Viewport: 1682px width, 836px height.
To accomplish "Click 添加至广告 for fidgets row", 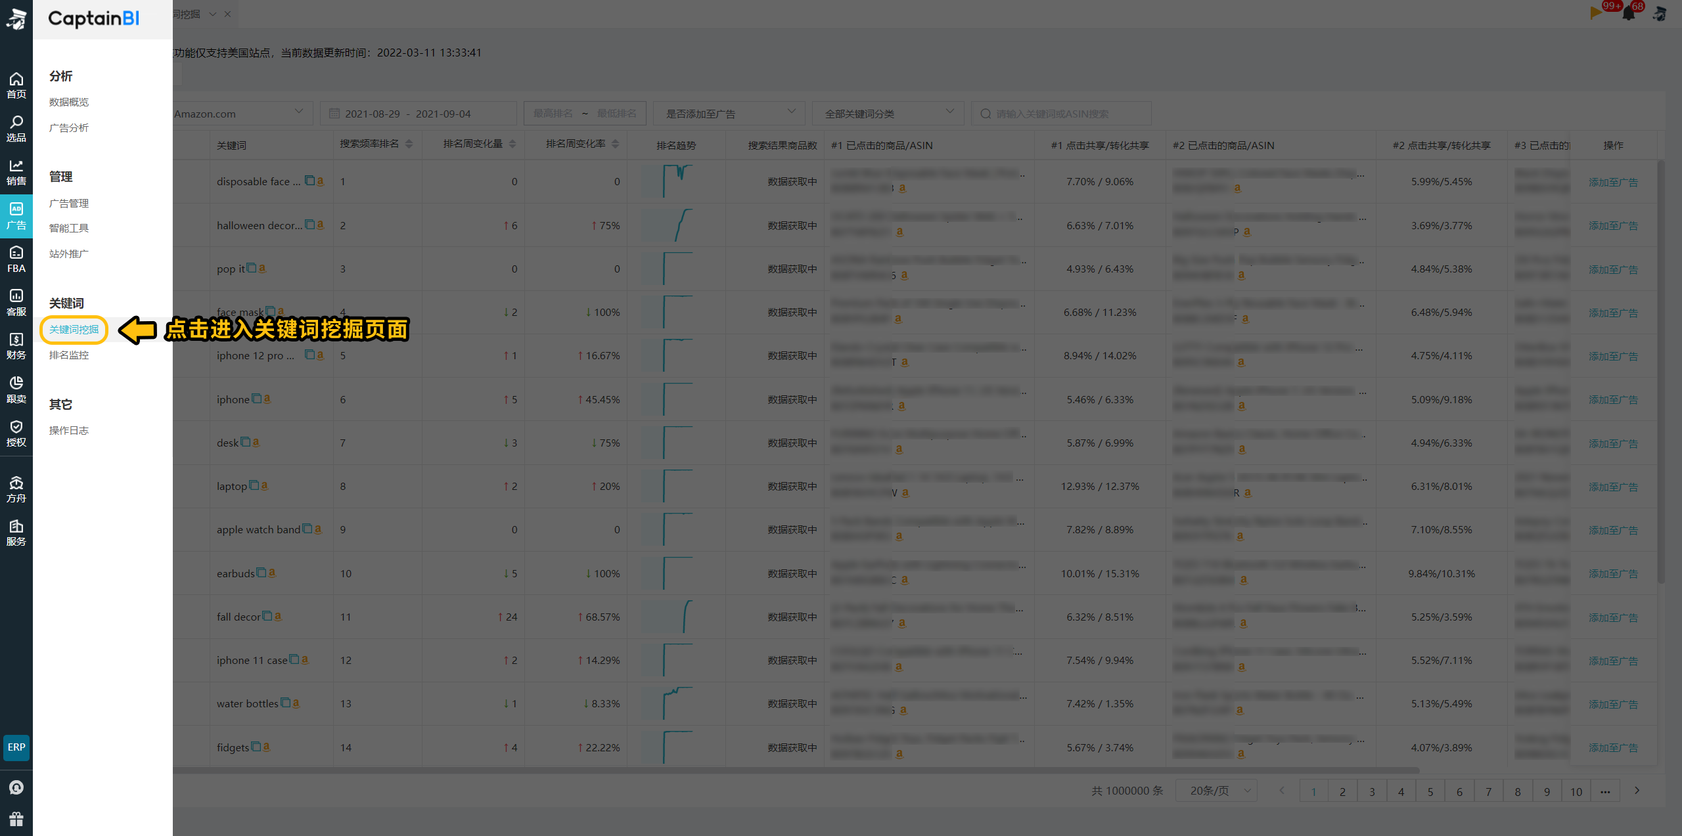I will 1613,747.
